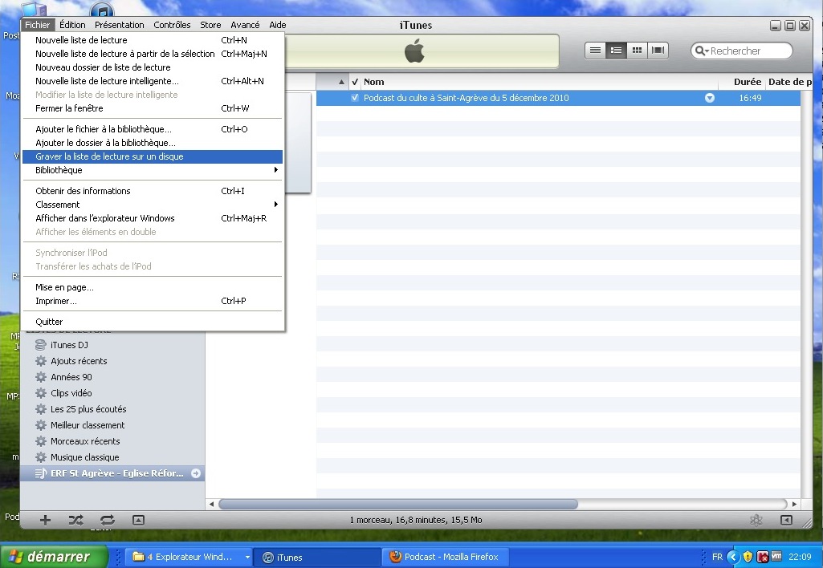Click the add playlist plus icon
Viewport: 823px width, 568px height.
tap(45, 520)
